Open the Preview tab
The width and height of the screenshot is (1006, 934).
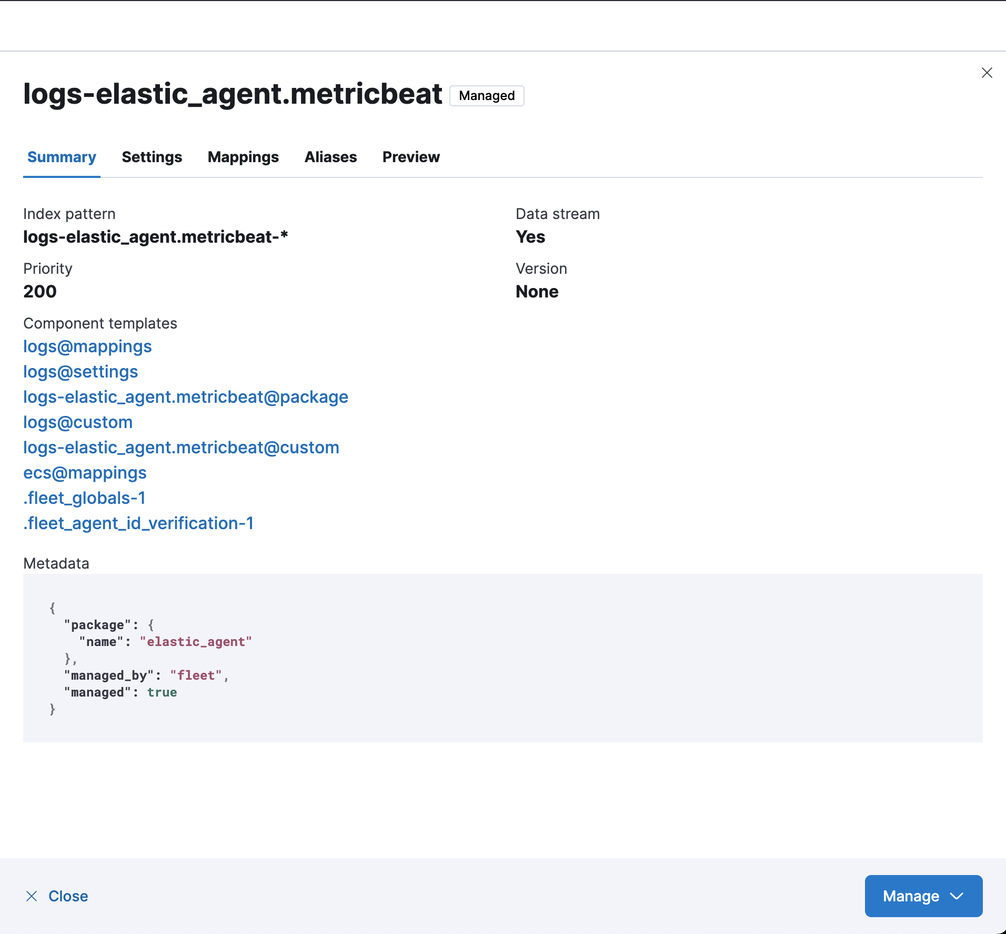pyautogui.click(x=411, y=157)
